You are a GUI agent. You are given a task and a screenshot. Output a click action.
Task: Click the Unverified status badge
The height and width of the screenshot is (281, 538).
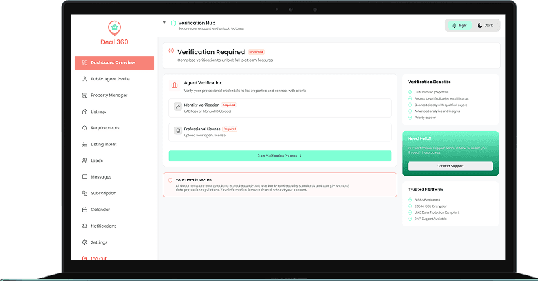click(256, 52)
